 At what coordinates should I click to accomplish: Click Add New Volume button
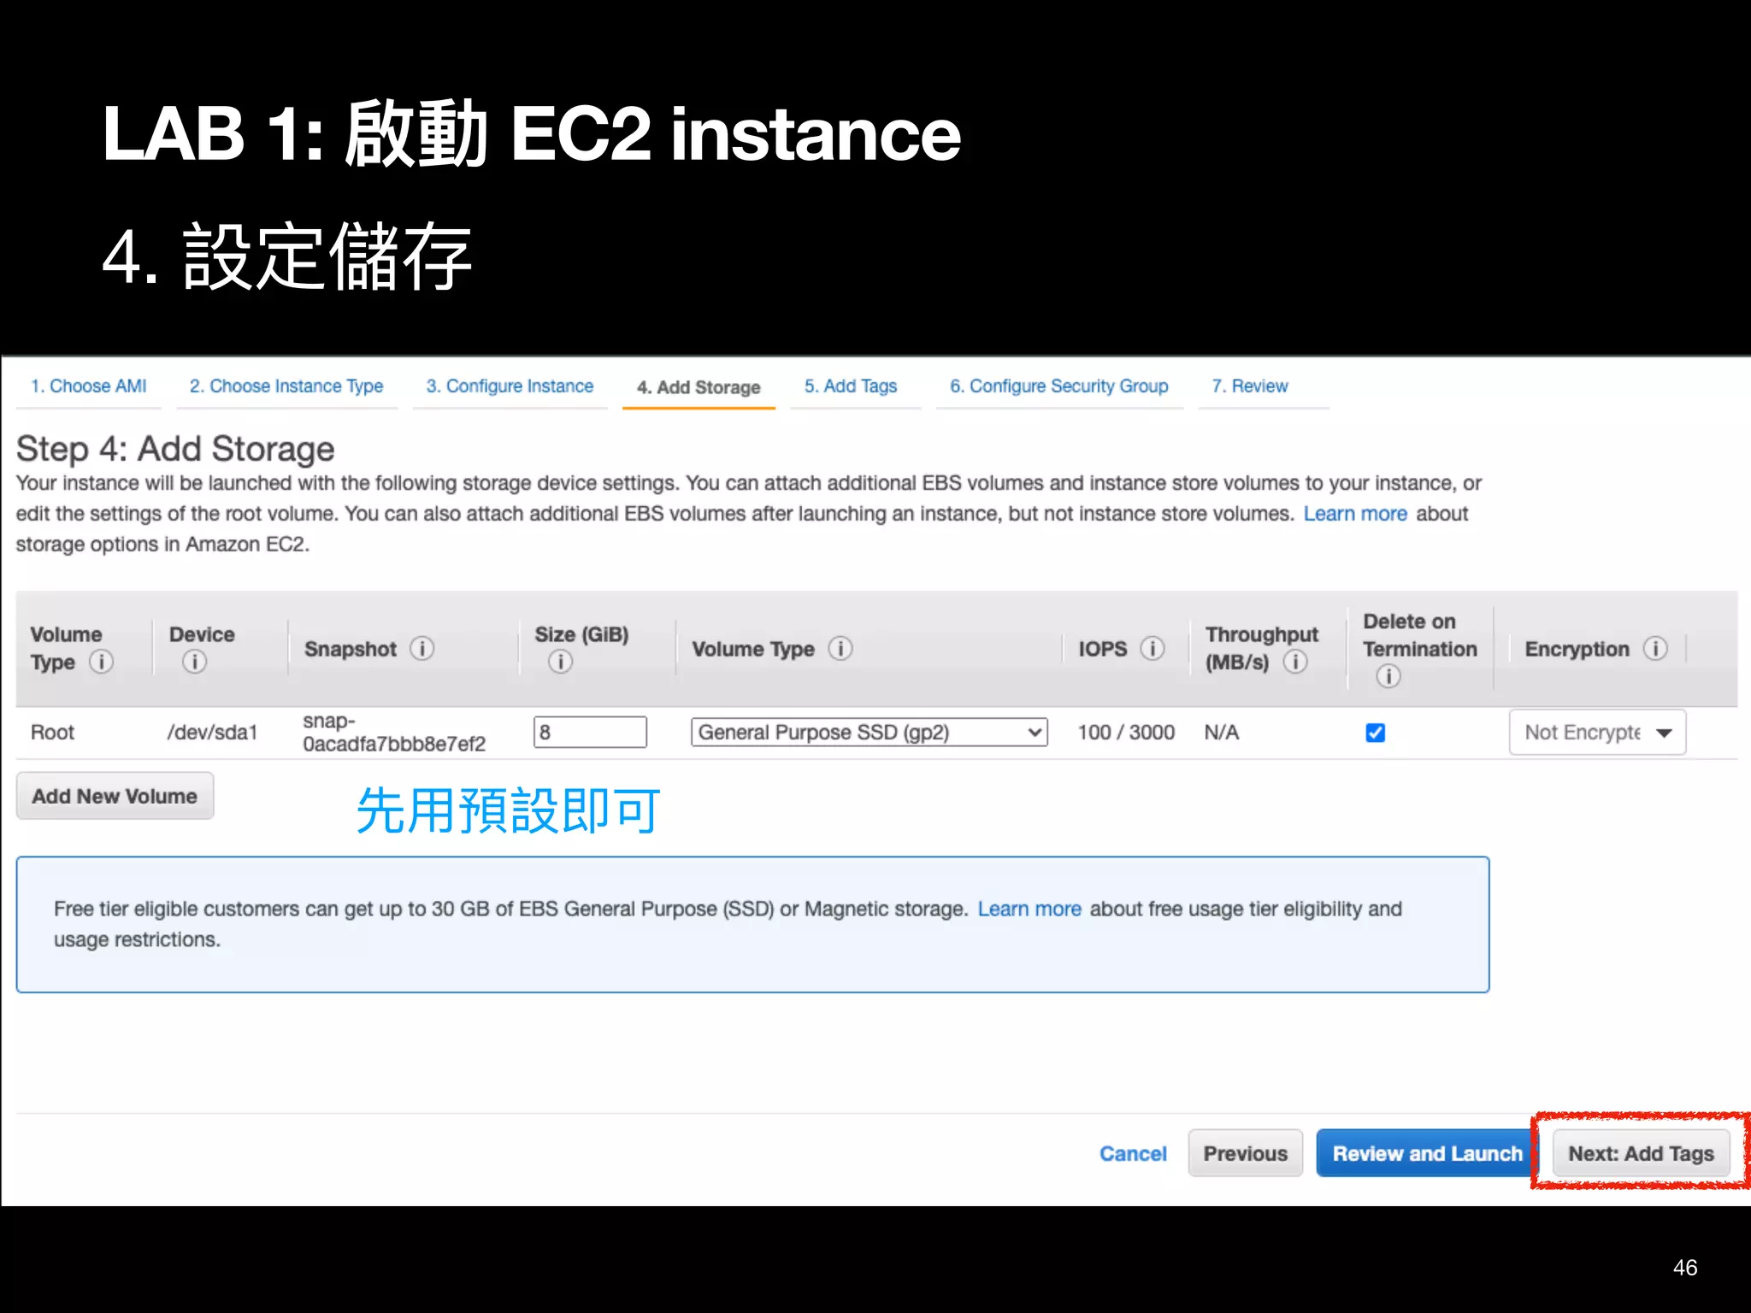click(115, 796)
